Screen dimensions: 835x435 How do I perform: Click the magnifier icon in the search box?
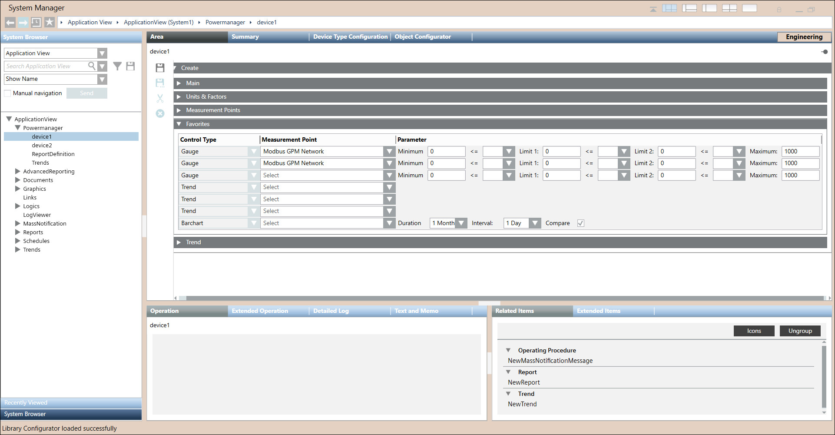point(92,66)
